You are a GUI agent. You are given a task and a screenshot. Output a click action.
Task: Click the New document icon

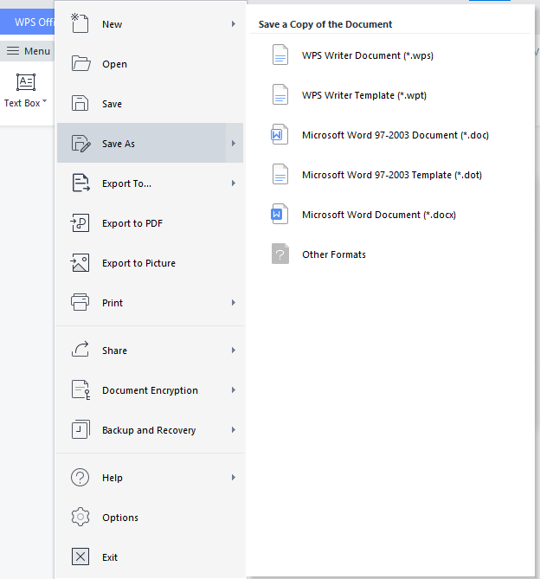(80, 24)
